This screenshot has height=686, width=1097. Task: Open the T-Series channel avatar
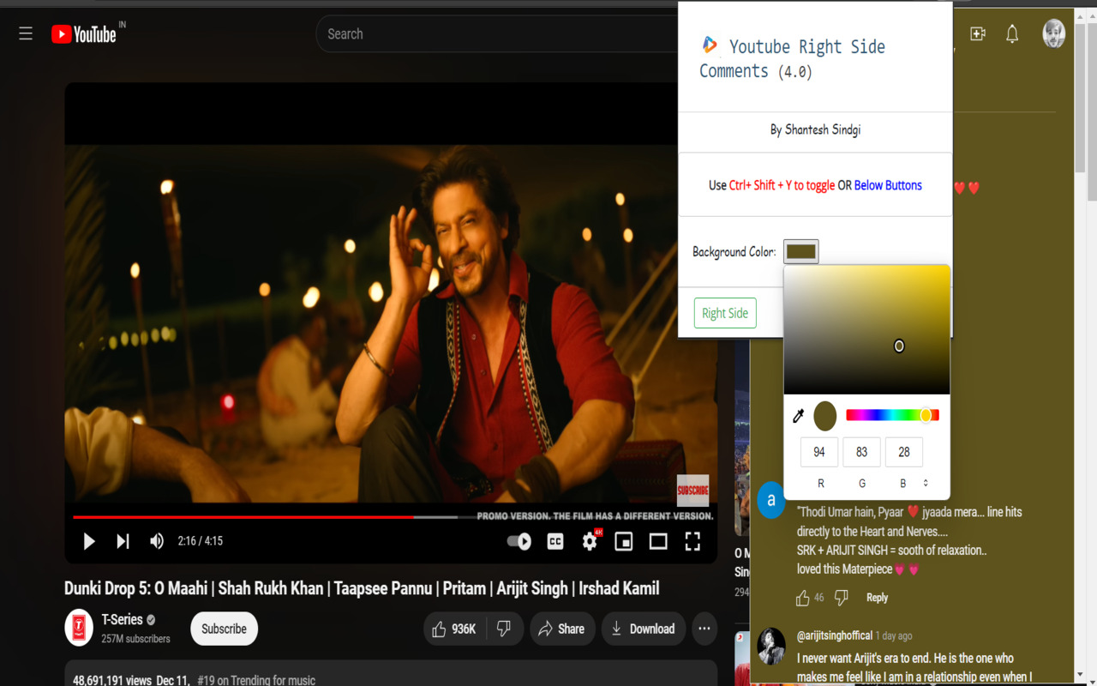pos(79,629)
